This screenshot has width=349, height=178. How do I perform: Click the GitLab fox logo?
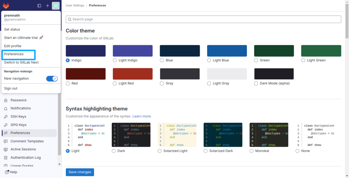(x=6, y=6)
